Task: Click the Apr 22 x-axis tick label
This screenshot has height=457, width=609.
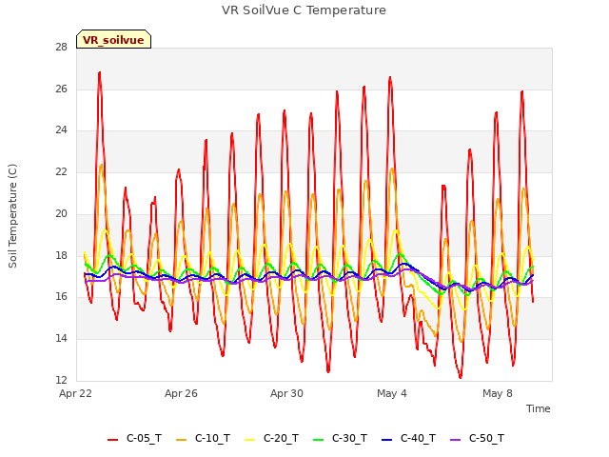Action: [x=76, y=393]
